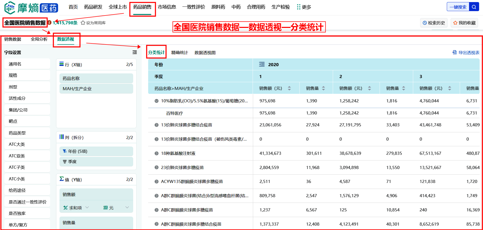The width and height of the screenshot is (483, 230).
Task: Expand the 13价肺炎球菌多糖结合疫苗 row
Action: (156, 125)
